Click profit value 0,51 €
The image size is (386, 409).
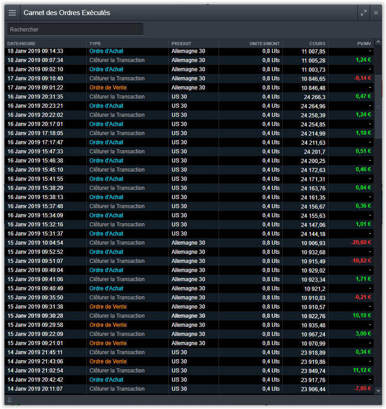click(x=363, y=151)
